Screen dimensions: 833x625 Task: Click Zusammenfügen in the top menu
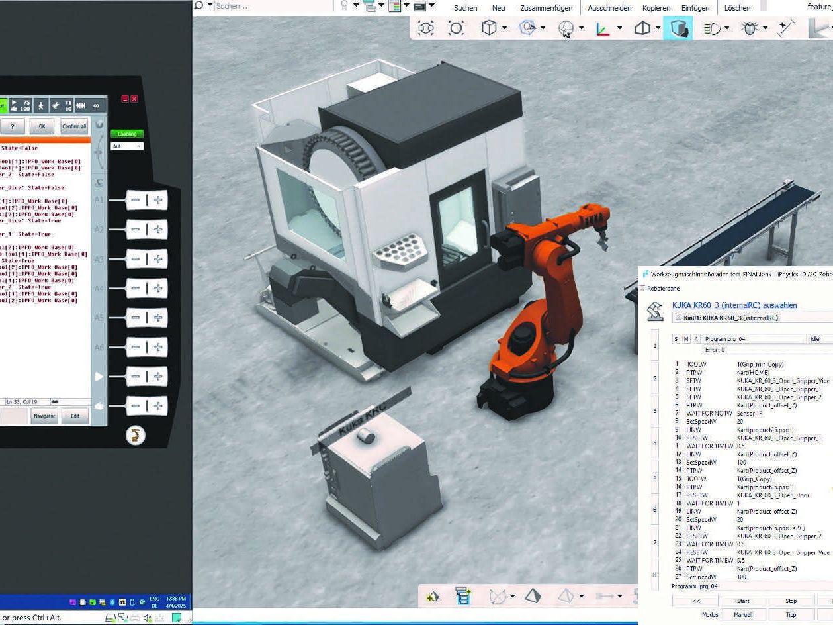546,8
